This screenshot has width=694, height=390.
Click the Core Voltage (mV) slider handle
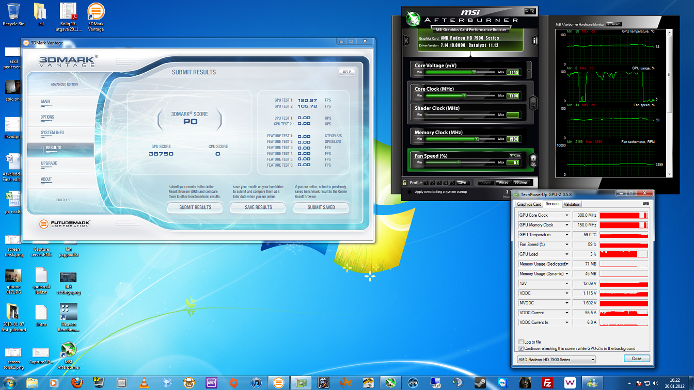[474, 72]
